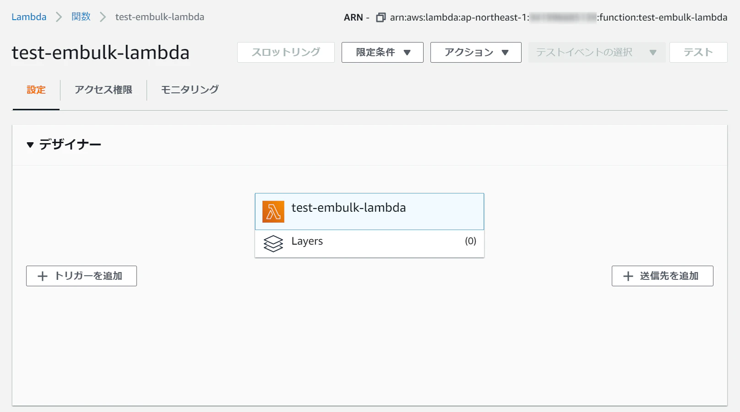Image resolution: width=740 pixels, height=412 pixels.
Task: Select the Layers row in designer
Action: [370, 244]
